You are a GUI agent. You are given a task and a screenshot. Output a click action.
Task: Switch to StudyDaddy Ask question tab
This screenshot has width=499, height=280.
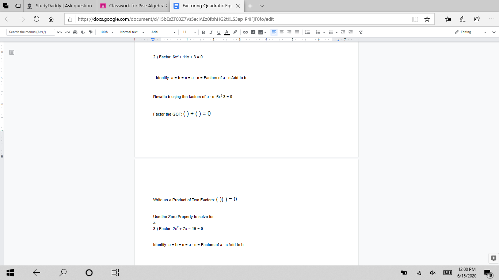click(63, 6)
